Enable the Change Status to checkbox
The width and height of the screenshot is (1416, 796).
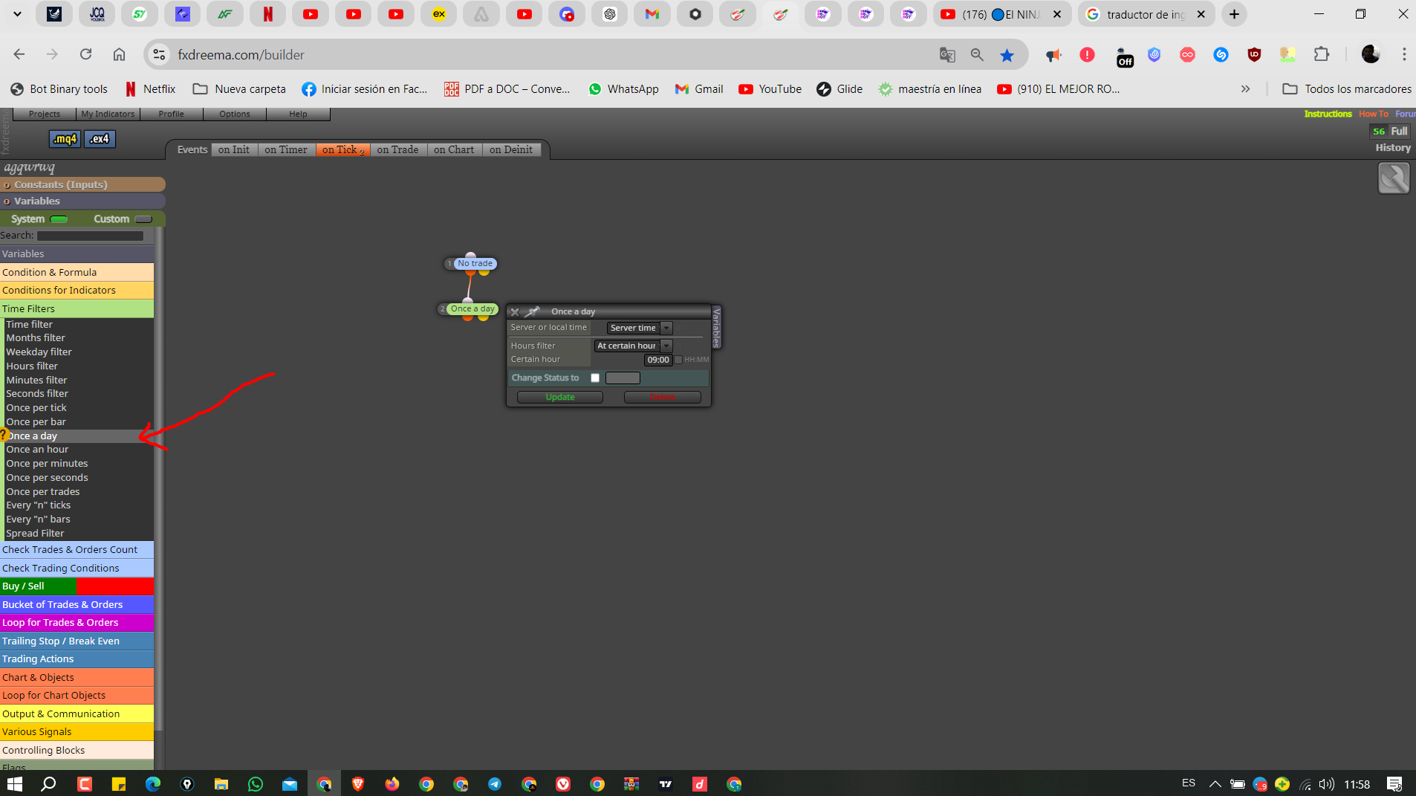[595, 378]
